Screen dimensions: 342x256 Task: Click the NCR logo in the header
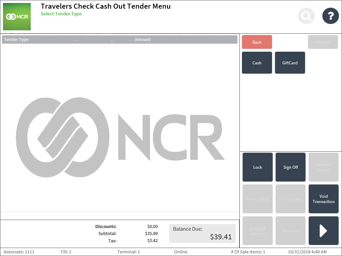tap(17, 17)
